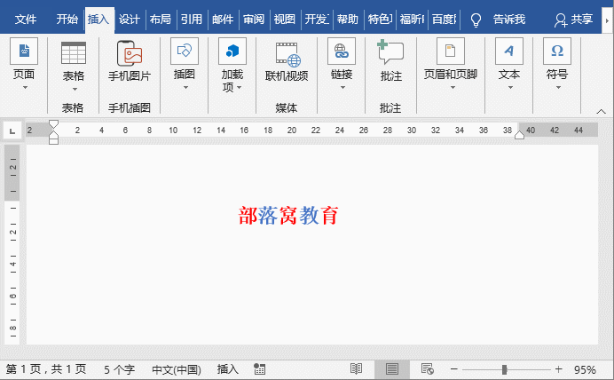Switch to web layout view
This screenshot has width=614, height=380.
427,368
